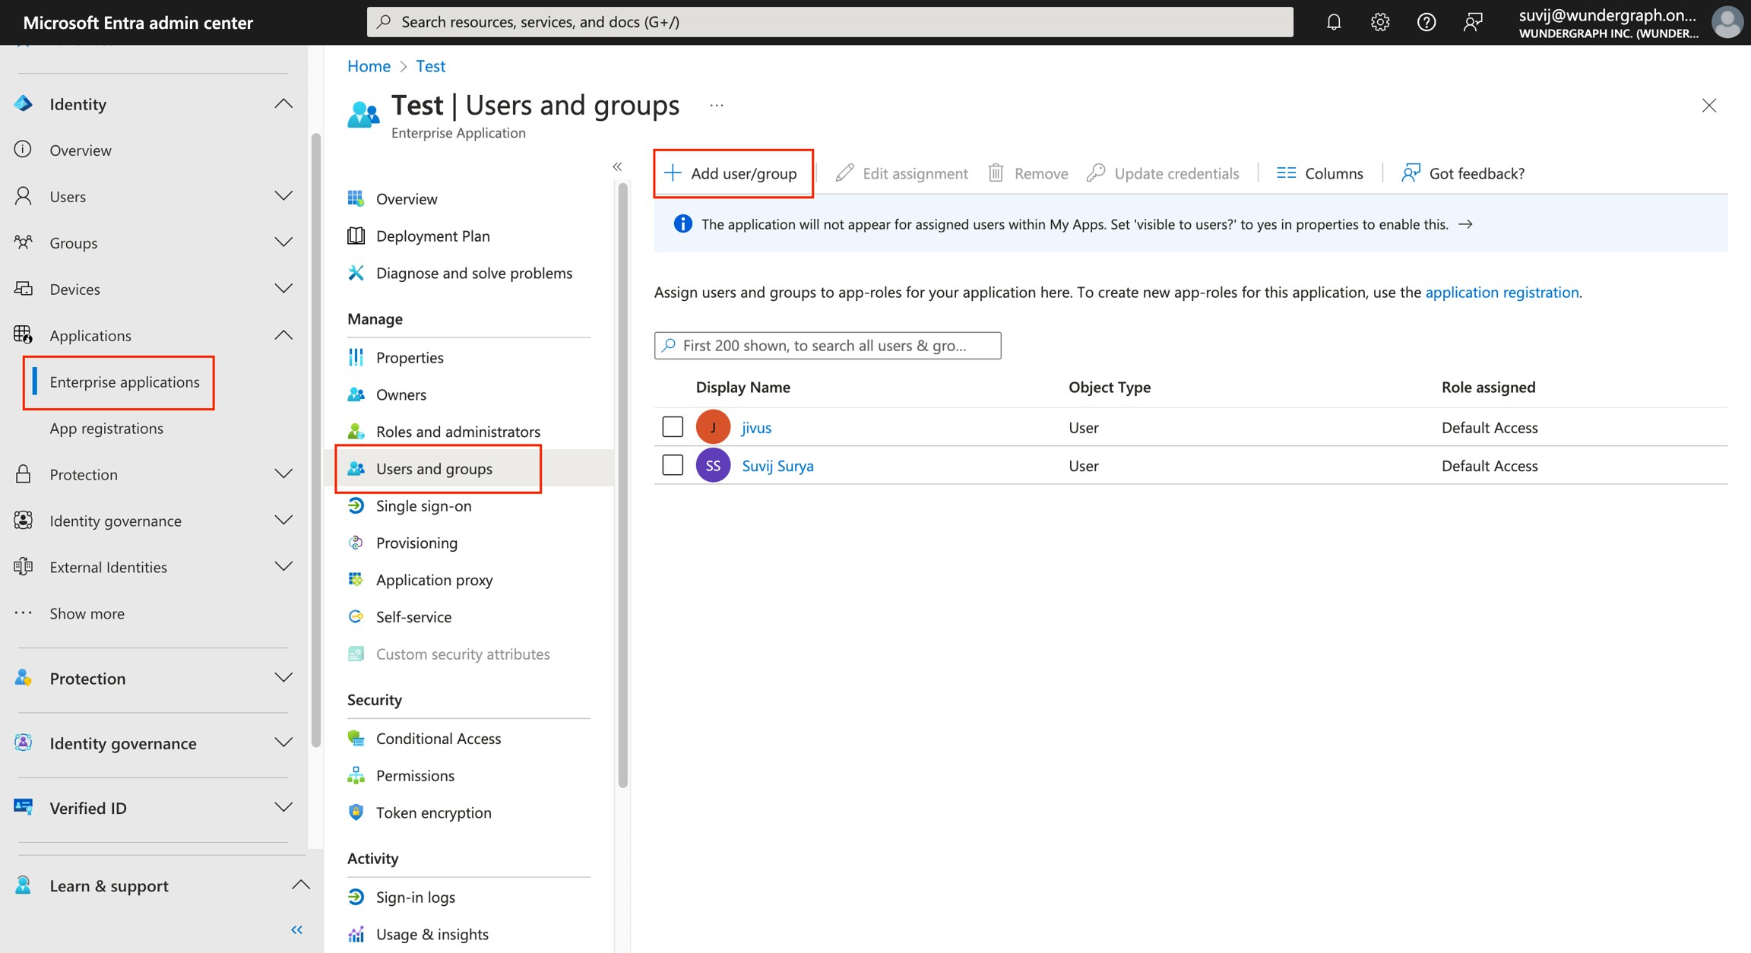Send feedback using the smiley icon
The image size is (1751, 953).
point(1474,22)
